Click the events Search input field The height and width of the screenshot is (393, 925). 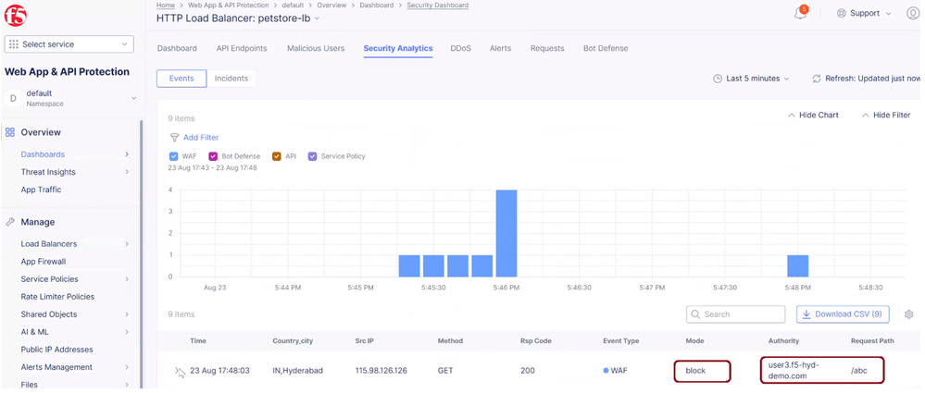coord(741,314)
